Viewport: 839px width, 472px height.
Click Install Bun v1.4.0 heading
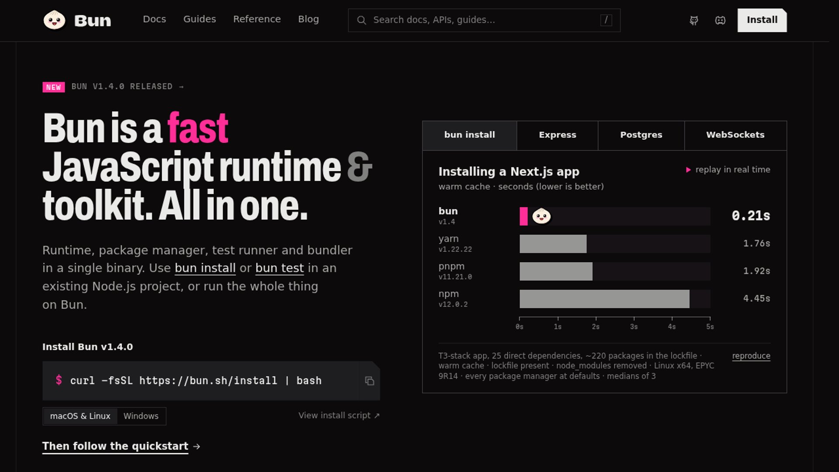(87, 347)
